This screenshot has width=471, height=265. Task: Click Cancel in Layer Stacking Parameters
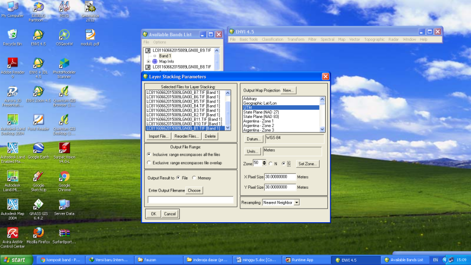(x=170, y=214)
